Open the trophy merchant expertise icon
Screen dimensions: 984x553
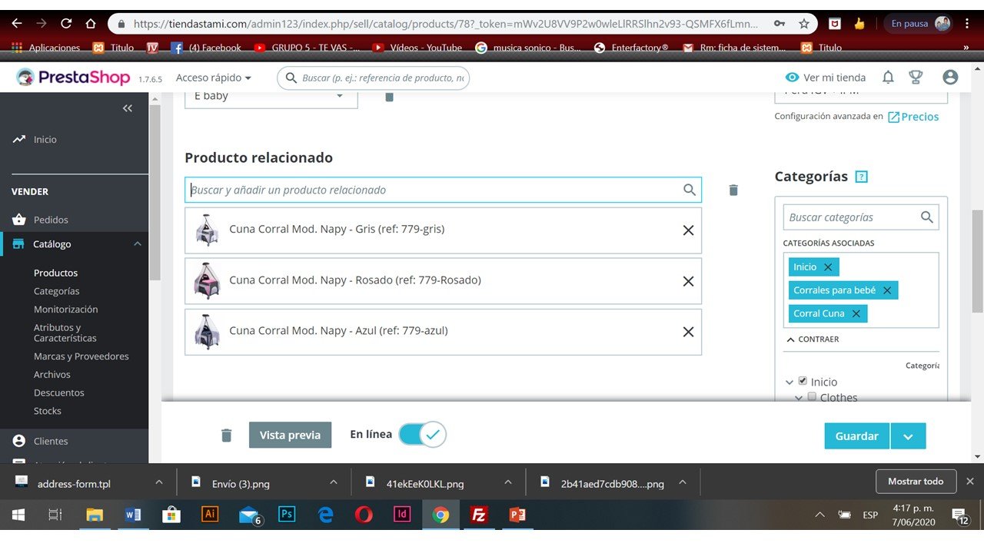click(x=916, y=78)
